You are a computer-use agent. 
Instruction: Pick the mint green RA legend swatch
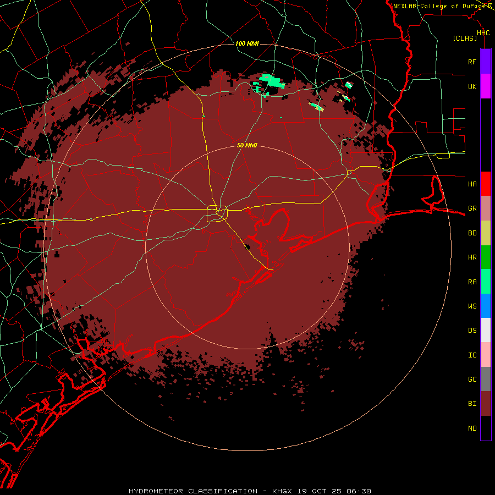pyautogui.click(x=486, y=282)
